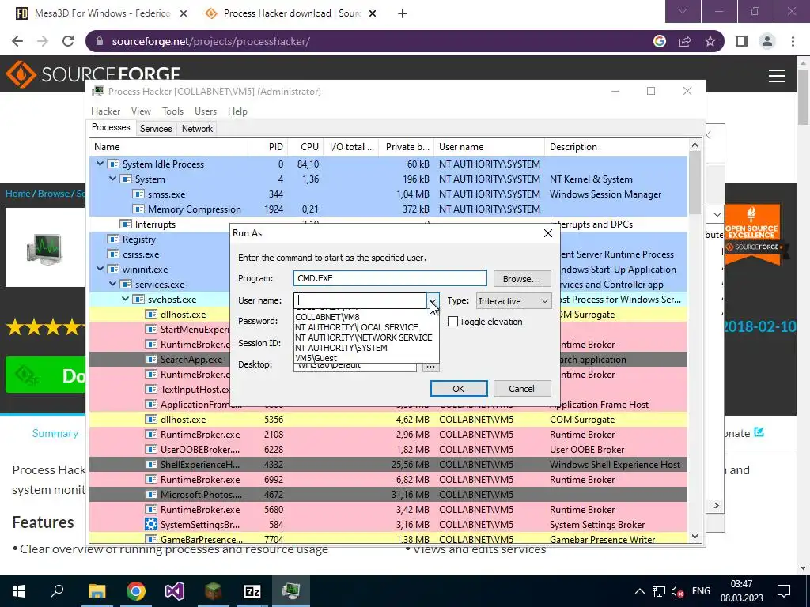The image size is (810, 607).
Task: Share this page via the share icon
Action: pyautogui.click(x=685, y=41)
